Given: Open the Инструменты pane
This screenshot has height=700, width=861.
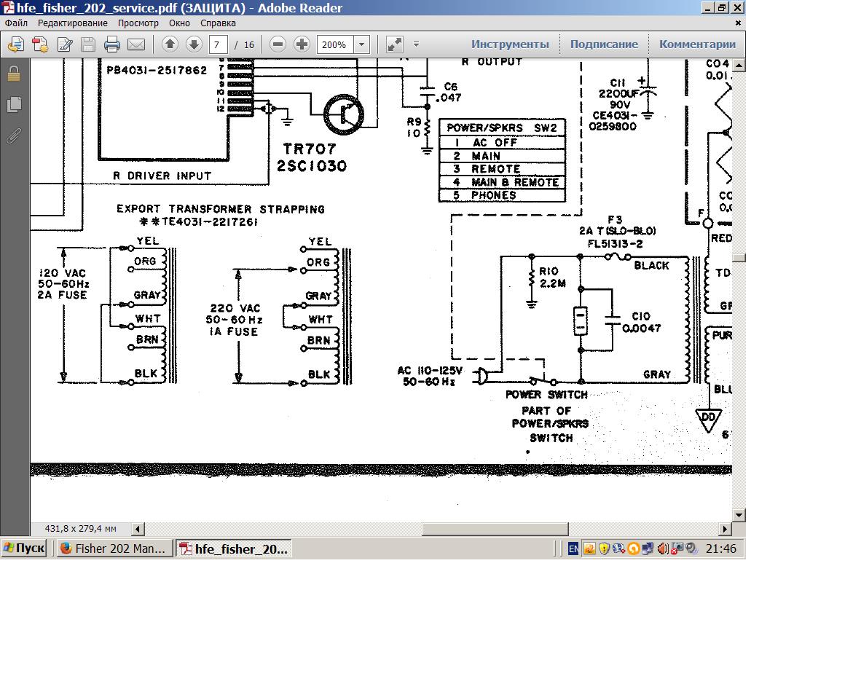Looking at the screenshot, I should [x=510, y=44].
